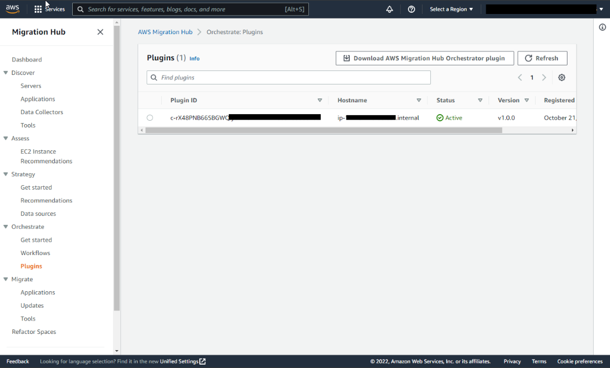
Task: Sort by Hostname column arrow
Action: point(419,100)
